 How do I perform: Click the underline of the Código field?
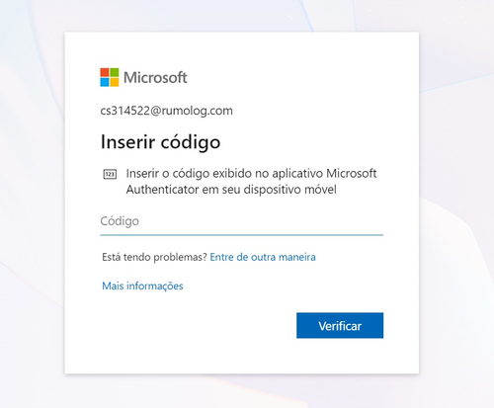click(242, 235)
